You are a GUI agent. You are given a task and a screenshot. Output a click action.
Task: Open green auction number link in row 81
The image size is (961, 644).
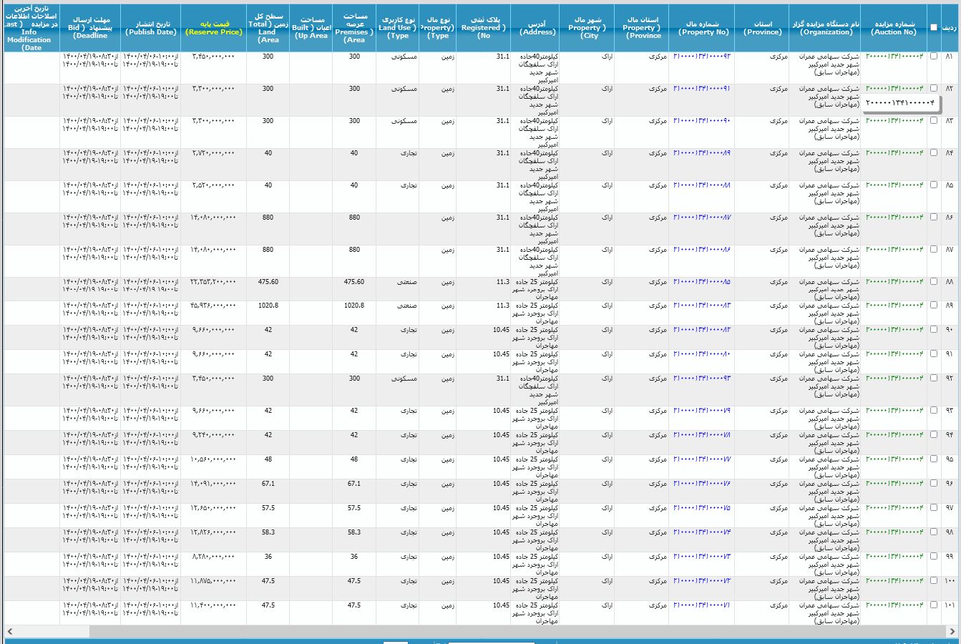894,56
